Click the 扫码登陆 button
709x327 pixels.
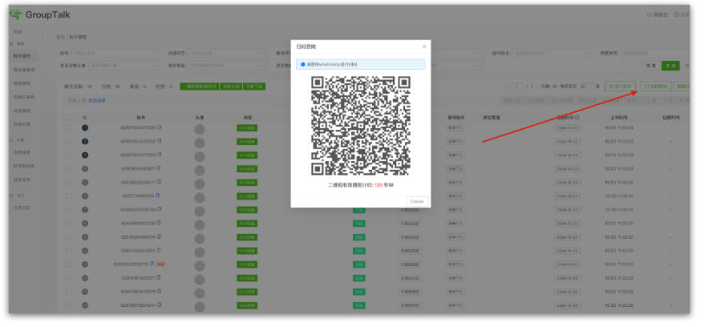tap(655, 87)
